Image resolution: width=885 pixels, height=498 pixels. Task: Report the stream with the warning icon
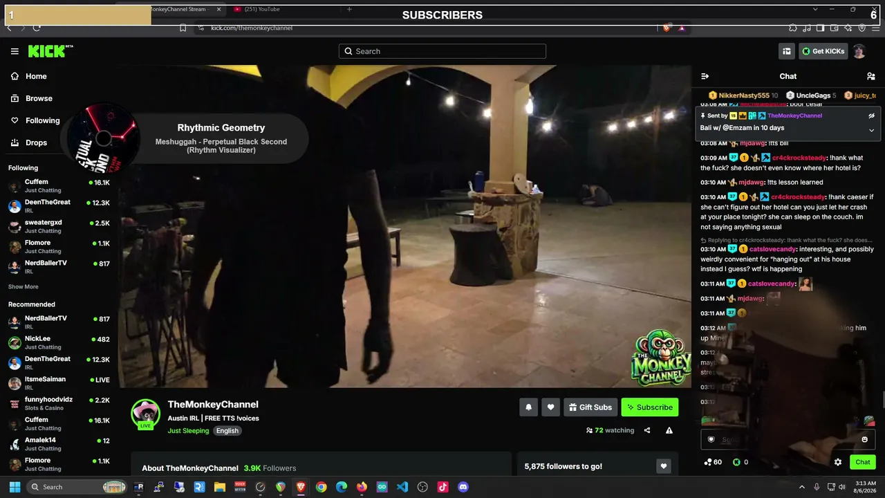(669, 430)
